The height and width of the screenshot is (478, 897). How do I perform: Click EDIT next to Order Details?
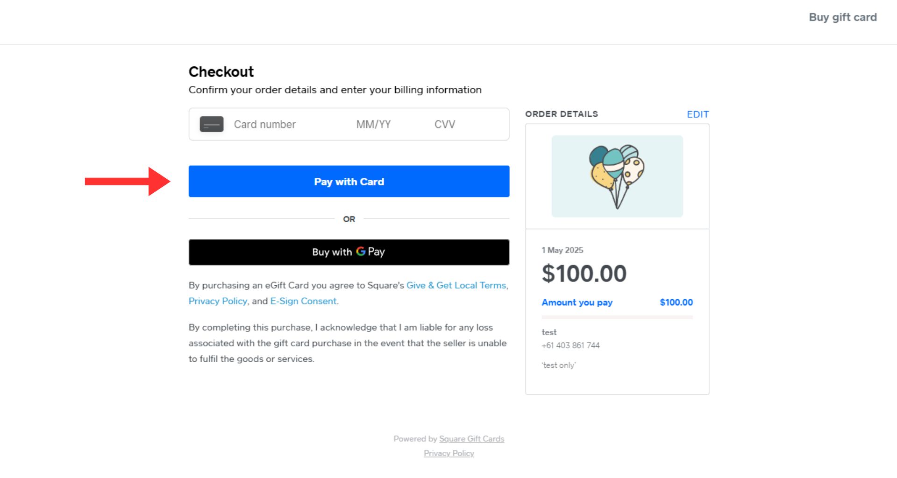pyautogui.click(x=698, y=114)
